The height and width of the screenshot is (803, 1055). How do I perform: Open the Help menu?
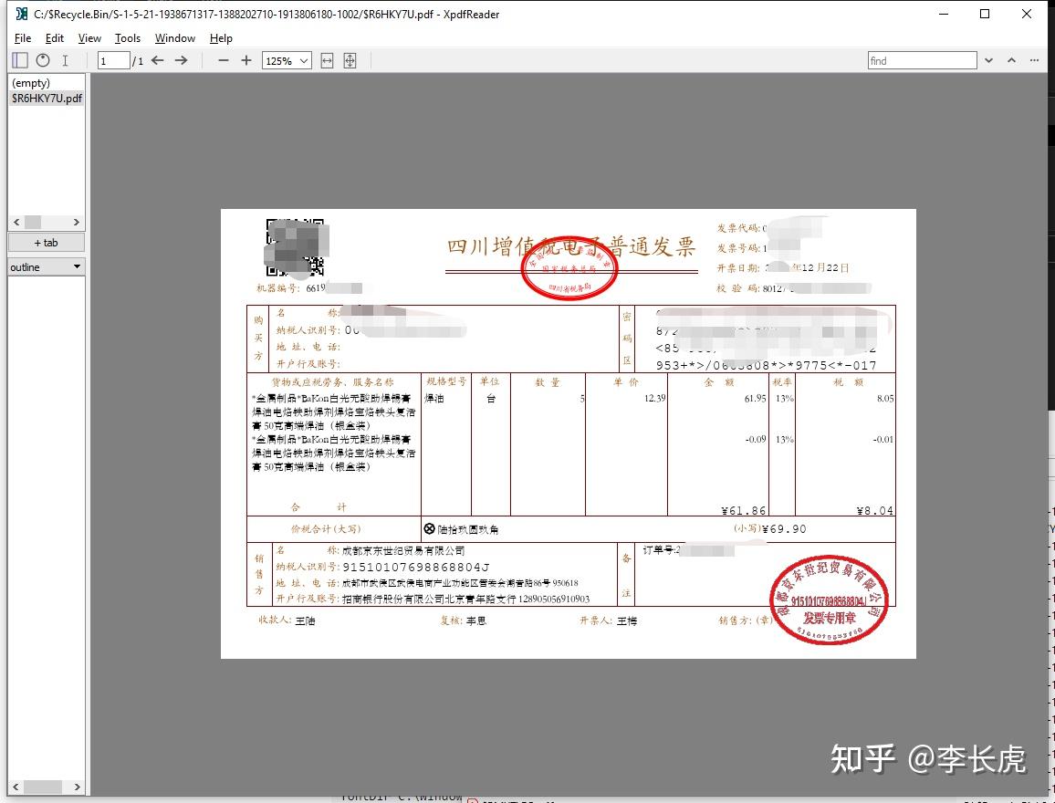click(221, 38)
